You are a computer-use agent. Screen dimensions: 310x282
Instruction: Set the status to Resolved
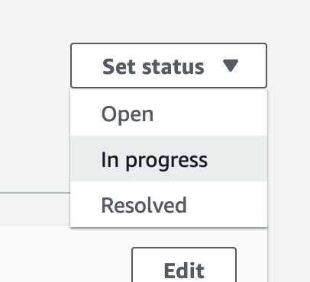coord(169,204)
